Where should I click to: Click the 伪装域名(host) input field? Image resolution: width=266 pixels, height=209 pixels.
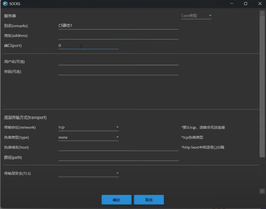118,147
